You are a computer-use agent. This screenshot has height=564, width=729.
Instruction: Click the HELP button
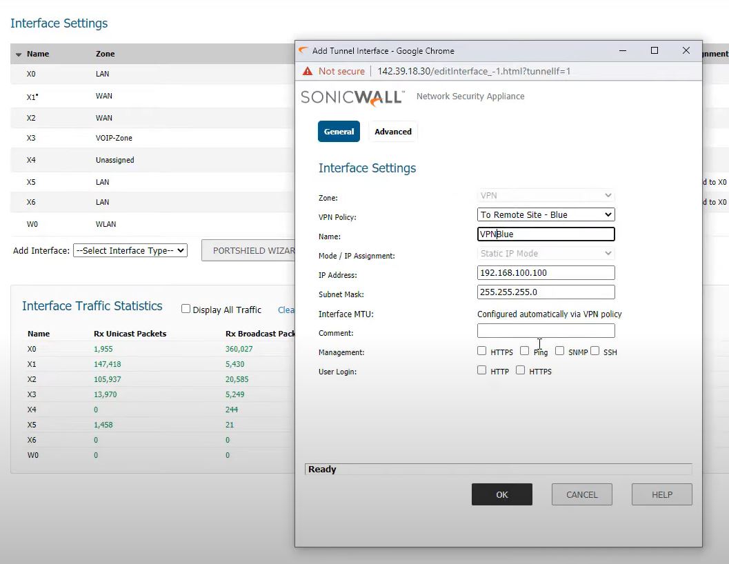(661, 494)
